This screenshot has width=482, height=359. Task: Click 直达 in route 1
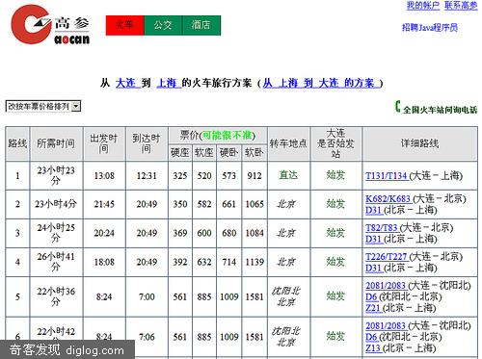288,175
